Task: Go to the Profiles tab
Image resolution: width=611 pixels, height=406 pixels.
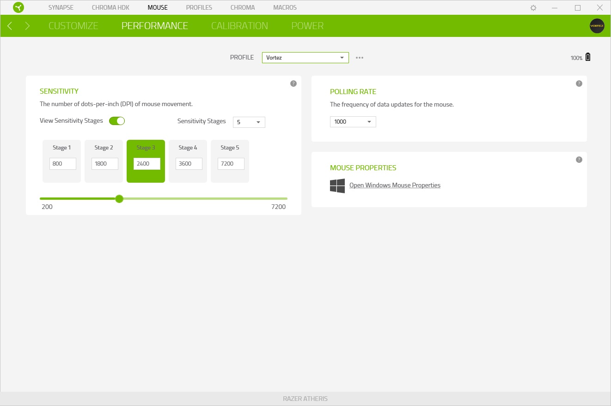Action: pyautogui.click(x=199, y=7)
